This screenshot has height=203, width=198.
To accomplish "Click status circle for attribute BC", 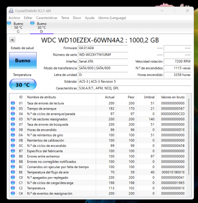I will (x=13, y=167).
